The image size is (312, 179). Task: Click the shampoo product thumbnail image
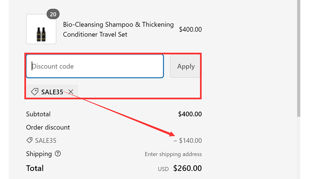(x=41, y=30)
